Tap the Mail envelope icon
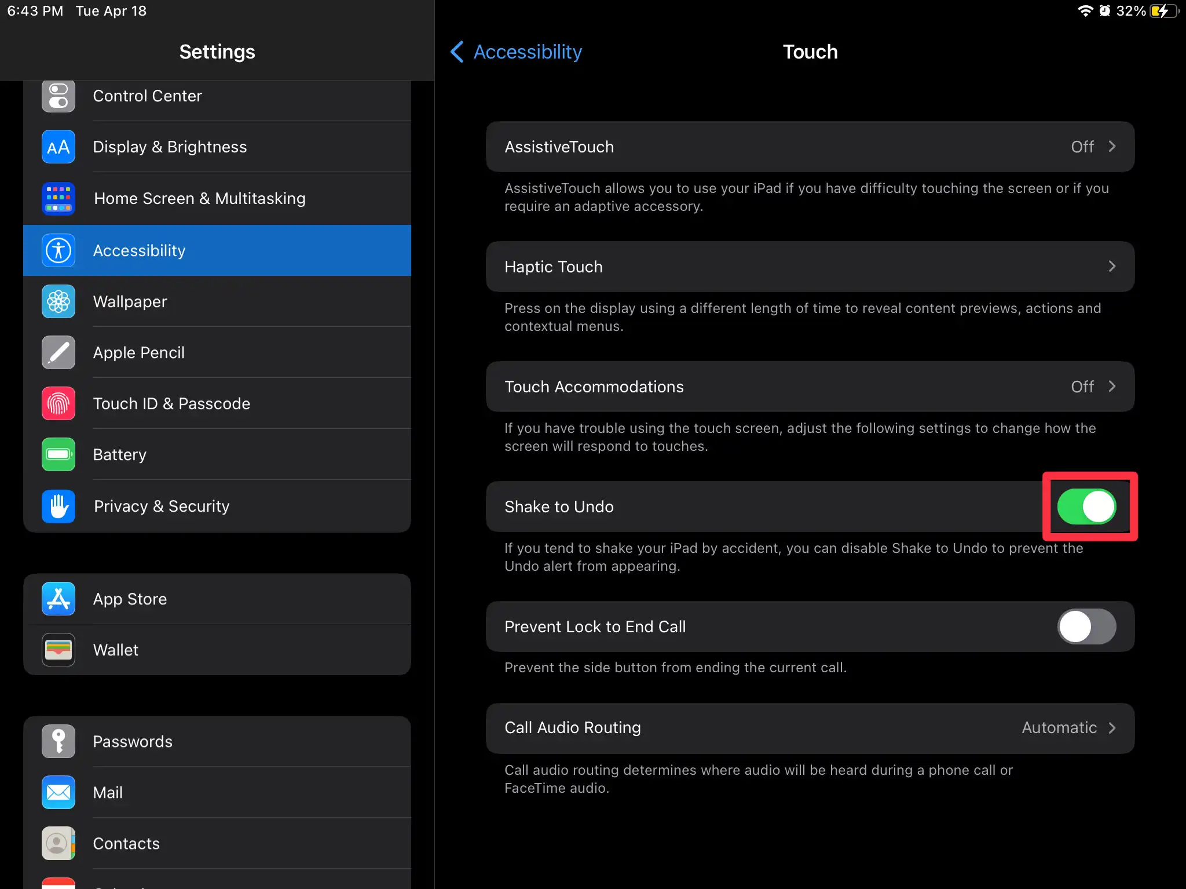Image resolution: width=1186 pixels, height=889 pixels. pos(58,792)
